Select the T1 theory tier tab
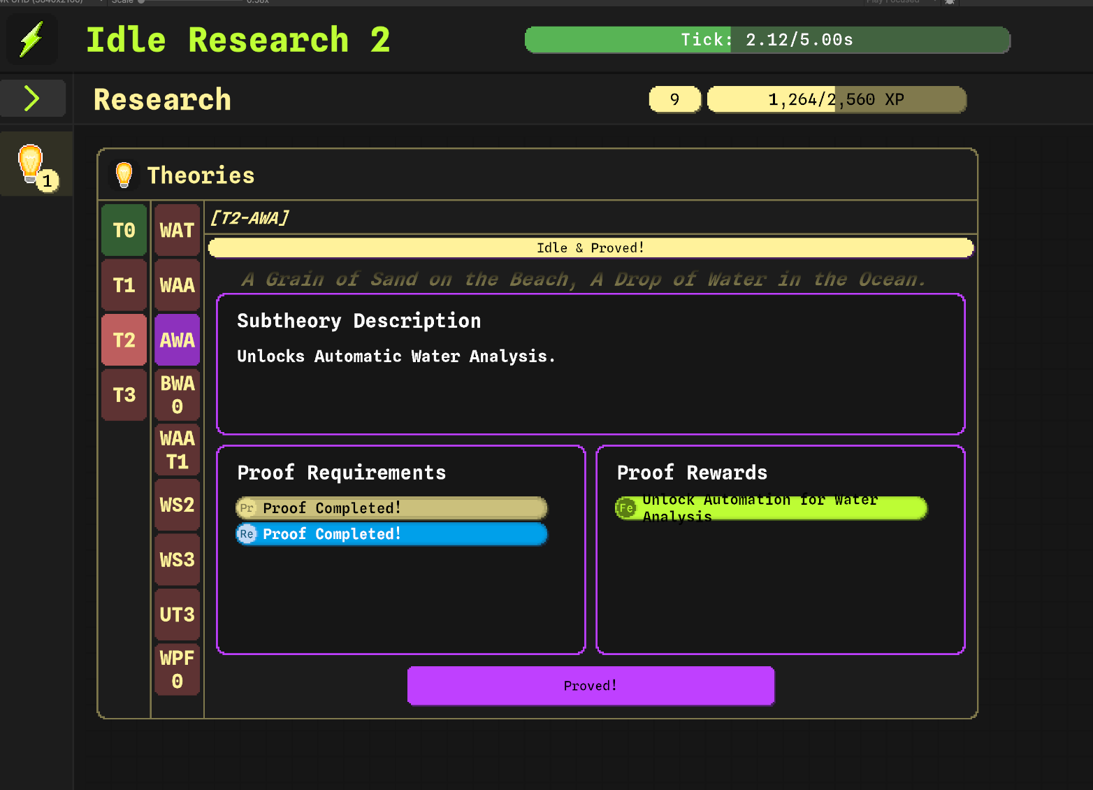The height and width of the screenshot is (790, 1093). [124, 285]
